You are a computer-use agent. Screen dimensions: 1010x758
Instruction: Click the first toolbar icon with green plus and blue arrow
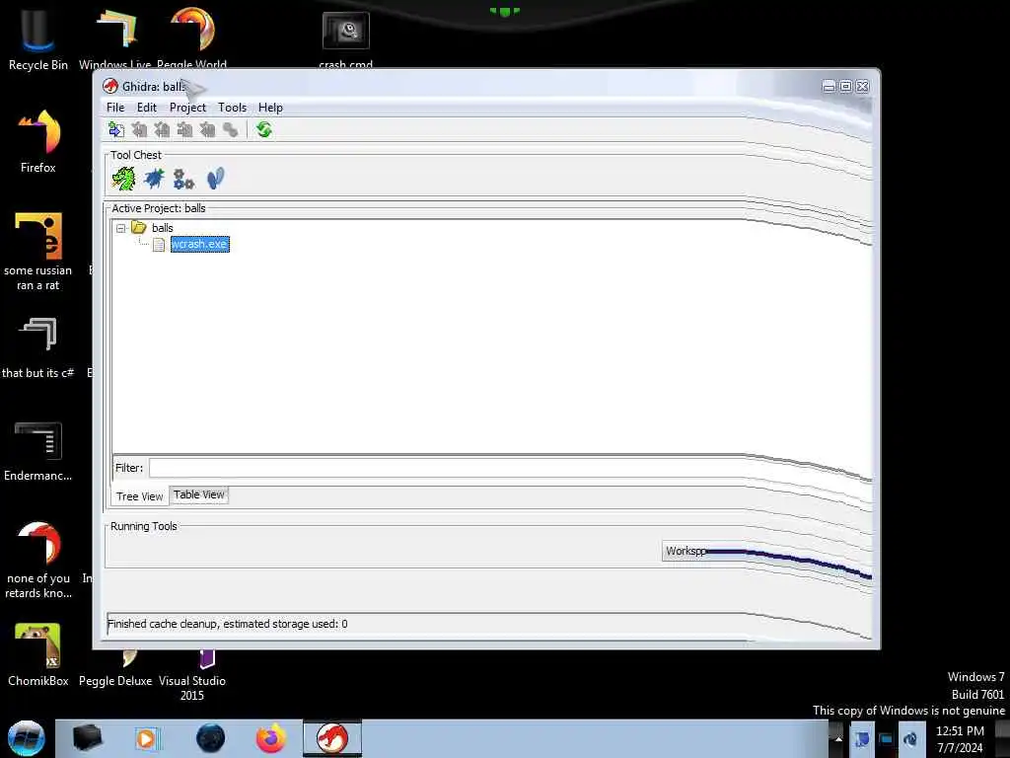coord(116,129)
